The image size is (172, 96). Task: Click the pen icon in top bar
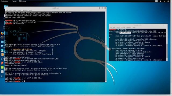(x=164, y=1)
